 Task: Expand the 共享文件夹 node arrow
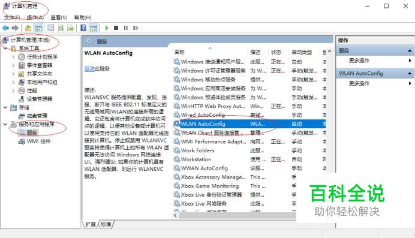13,74
